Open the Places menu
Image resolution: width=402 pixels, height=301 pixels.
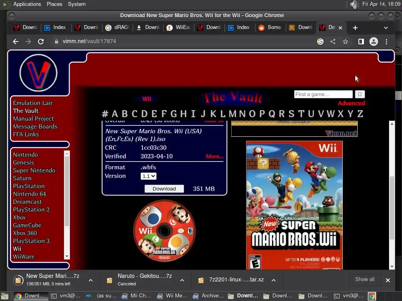[x=54, y=4]
